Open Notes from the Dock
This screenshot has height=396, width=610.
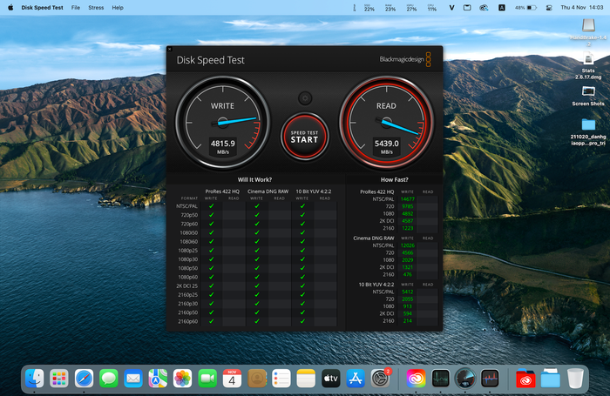point(306,378)
